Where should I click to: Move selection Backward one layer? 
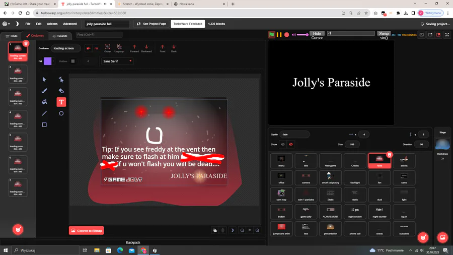click(146, 48)
